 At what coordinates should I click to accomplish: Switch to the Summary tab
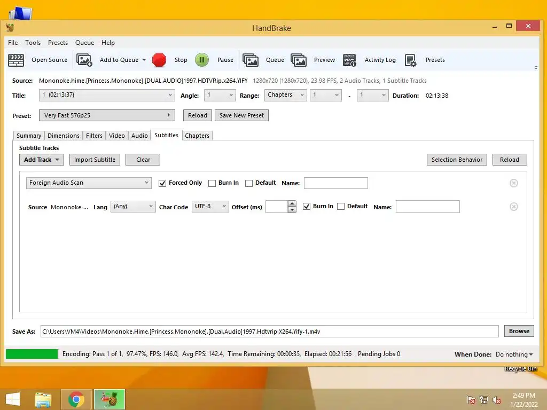pos(29,136)
